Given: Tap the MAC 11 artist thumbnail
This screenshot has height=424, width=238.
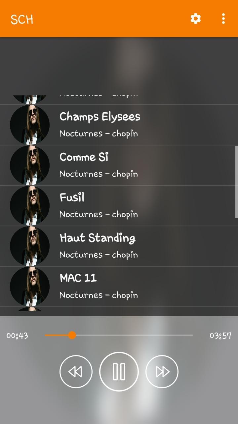Looking at the screenshot, I should (x=30, y=287).
